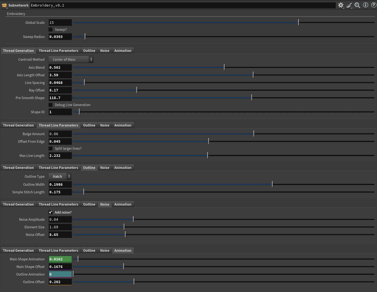Click the Main Shape Offset slider handle
Screen dimensions: 377x292
tap(123, 267)
